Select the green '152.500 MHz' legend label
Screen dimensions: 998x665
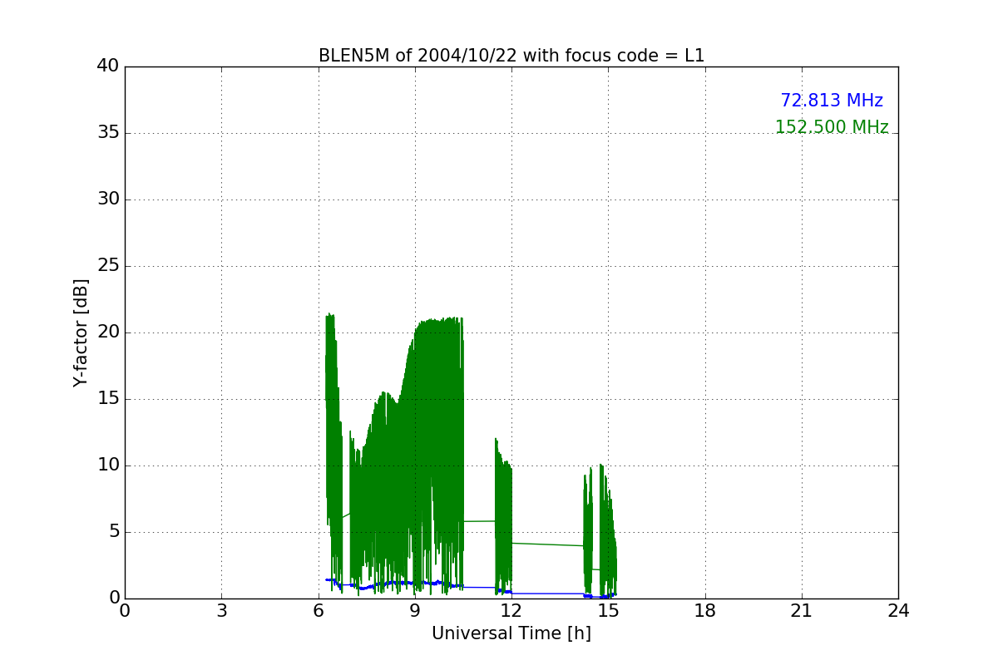pyautogui.click(x=832, y=127)
